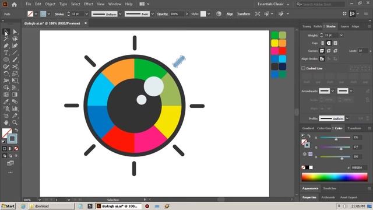Set corner to Round Join
The width and height of the screenshot is (373, 210).
coord(329,51)
